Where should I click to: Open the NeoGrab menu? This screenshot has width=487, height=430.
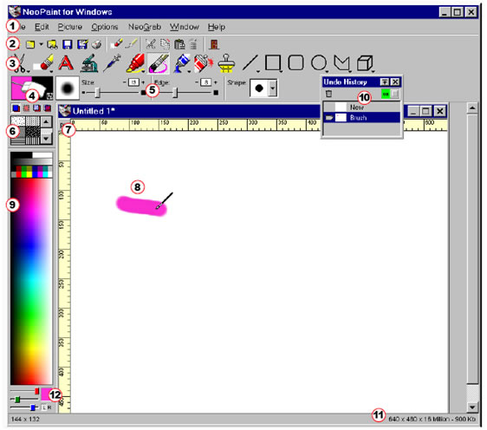pos(145,27)
